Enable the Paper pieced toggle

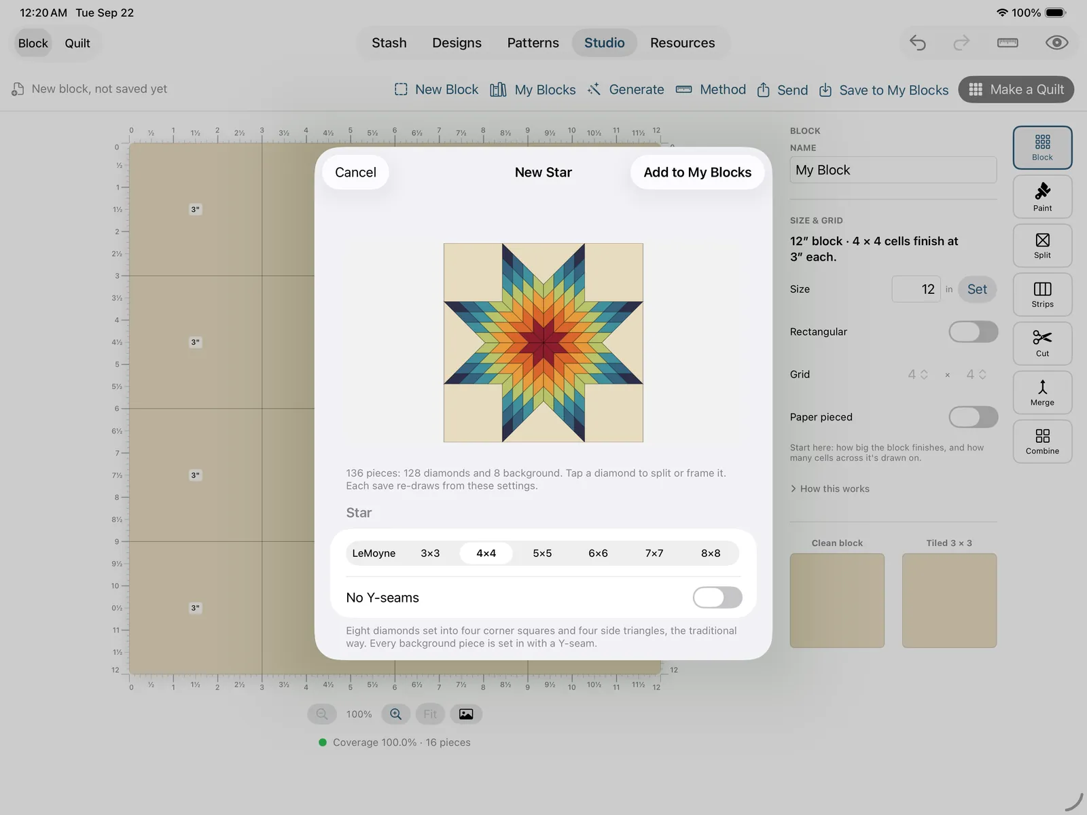(973, 417)
